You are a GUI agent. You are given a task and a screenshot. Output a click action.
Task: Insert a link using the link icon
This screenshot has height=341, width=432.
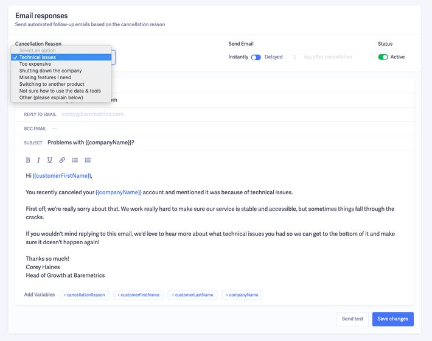[62, 160]
